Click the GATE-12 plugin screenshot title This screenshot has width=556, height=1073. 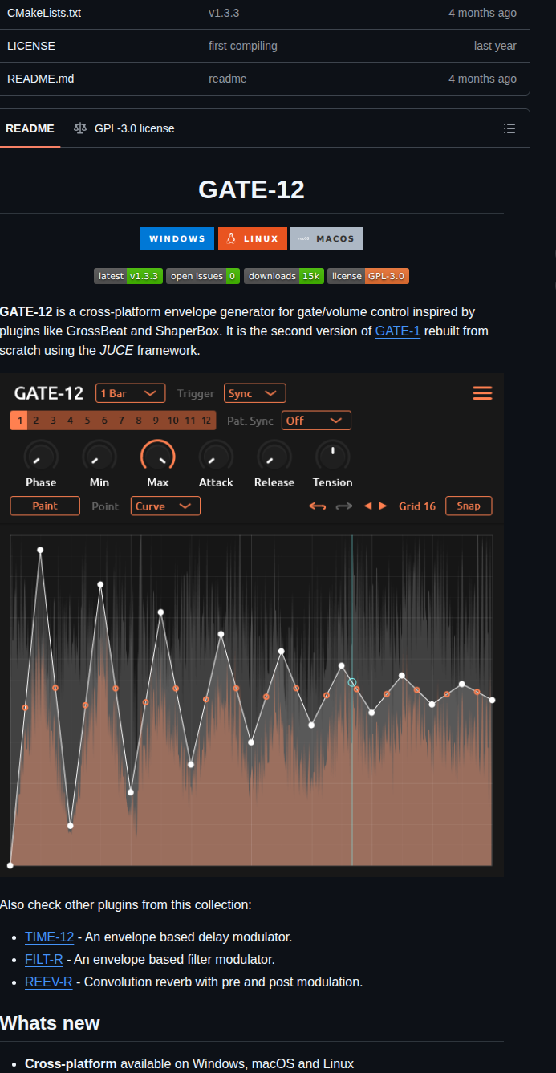(x=49, y=393)
